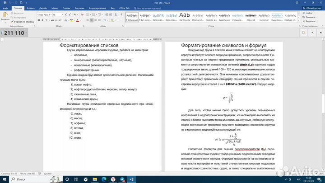The image size is (325, 183).
Task: Increase font size with grow font icon
Action: [66, 15]
